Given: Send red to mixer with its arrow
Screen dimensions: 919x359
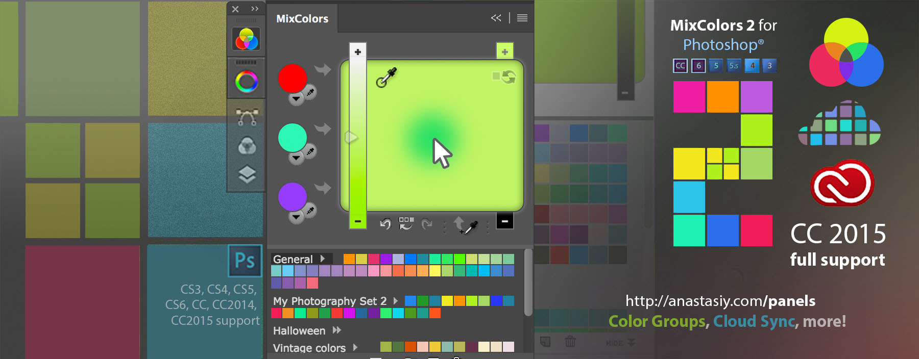Looking at the screenshot, I should pos(323,69).
